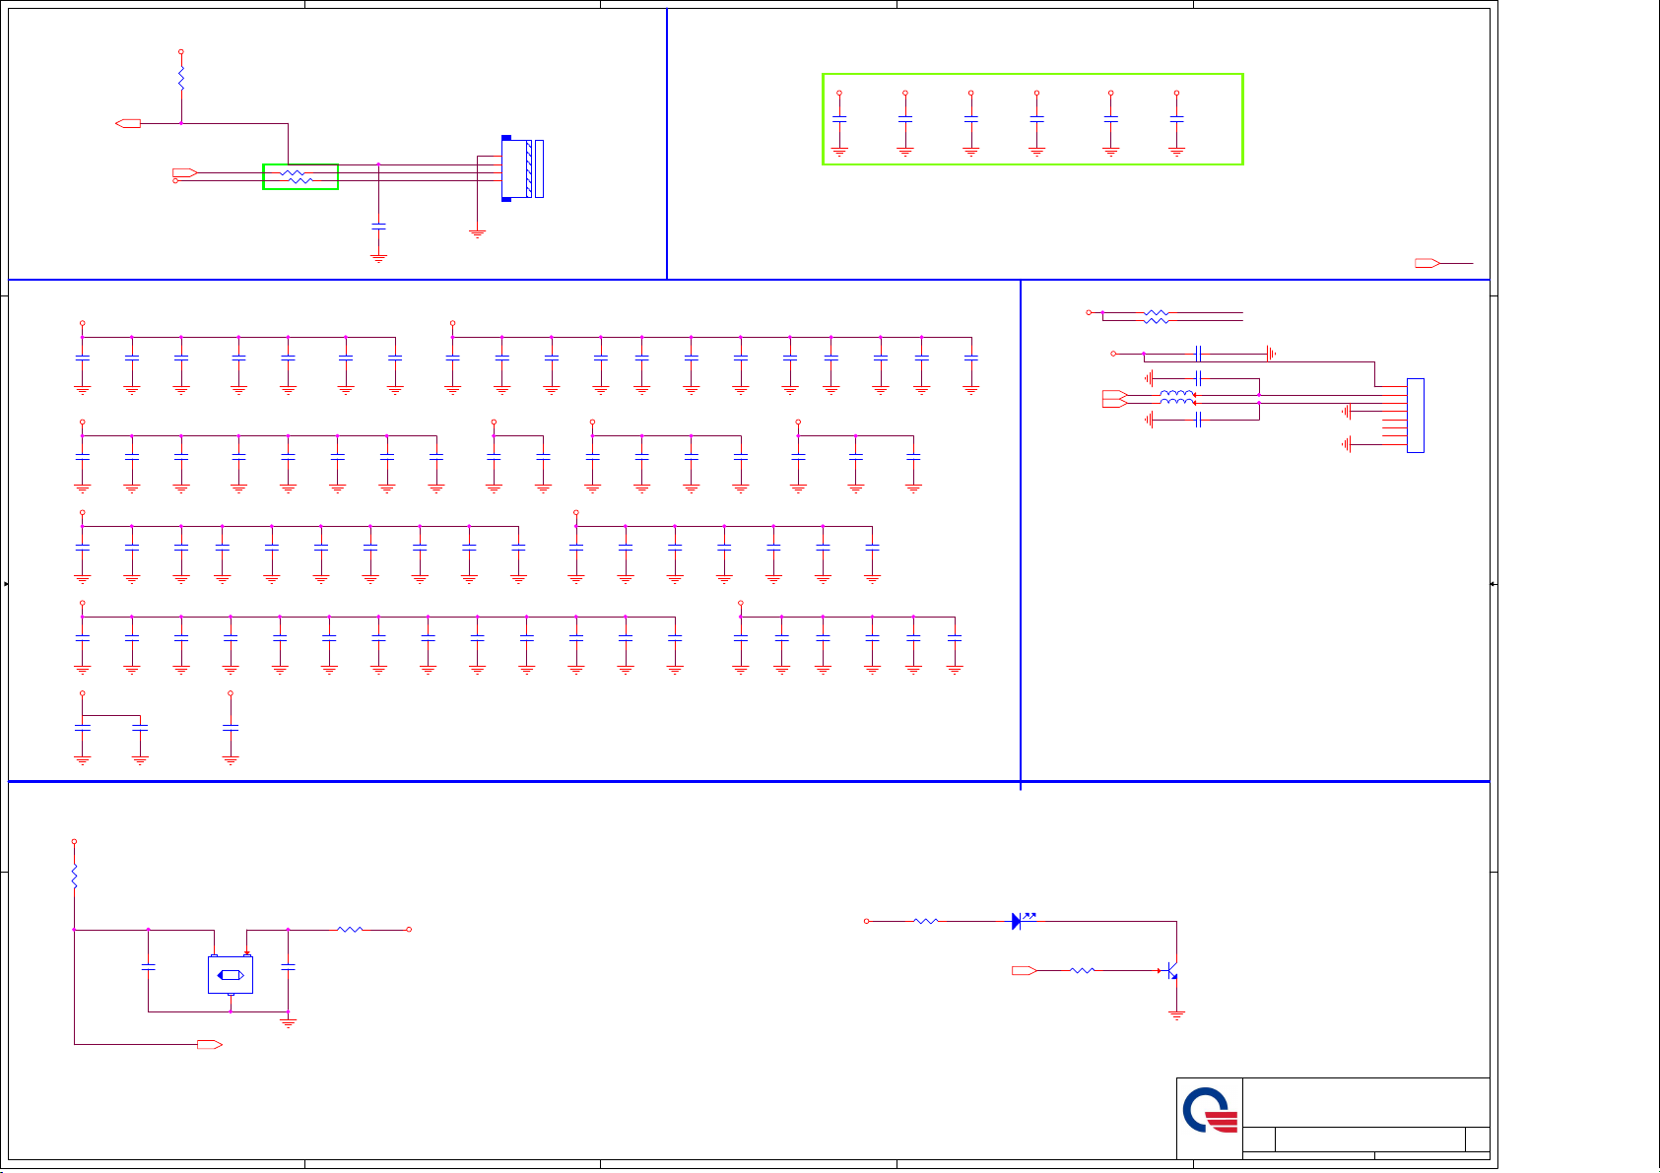Select the input port feeding the transistor base resistor

coord(1025,970)
